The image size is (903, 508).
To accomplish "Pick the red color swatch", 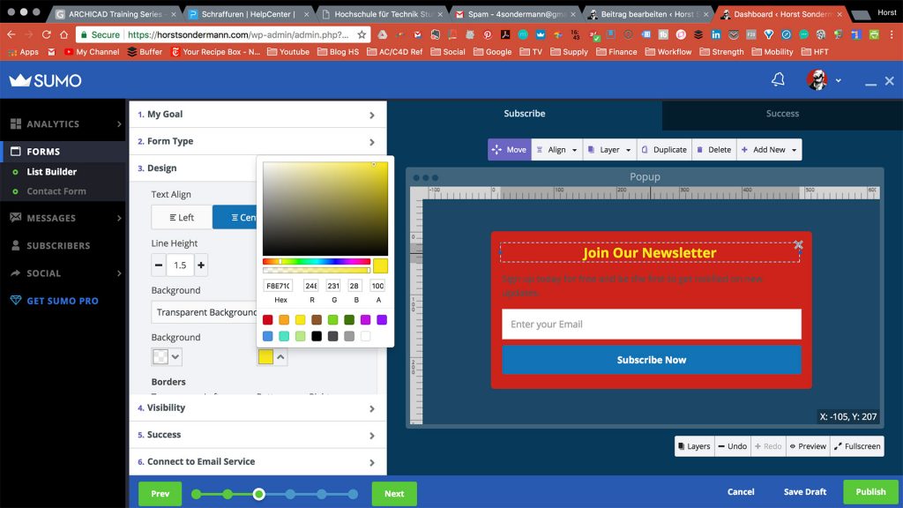I will click(268, 320).
